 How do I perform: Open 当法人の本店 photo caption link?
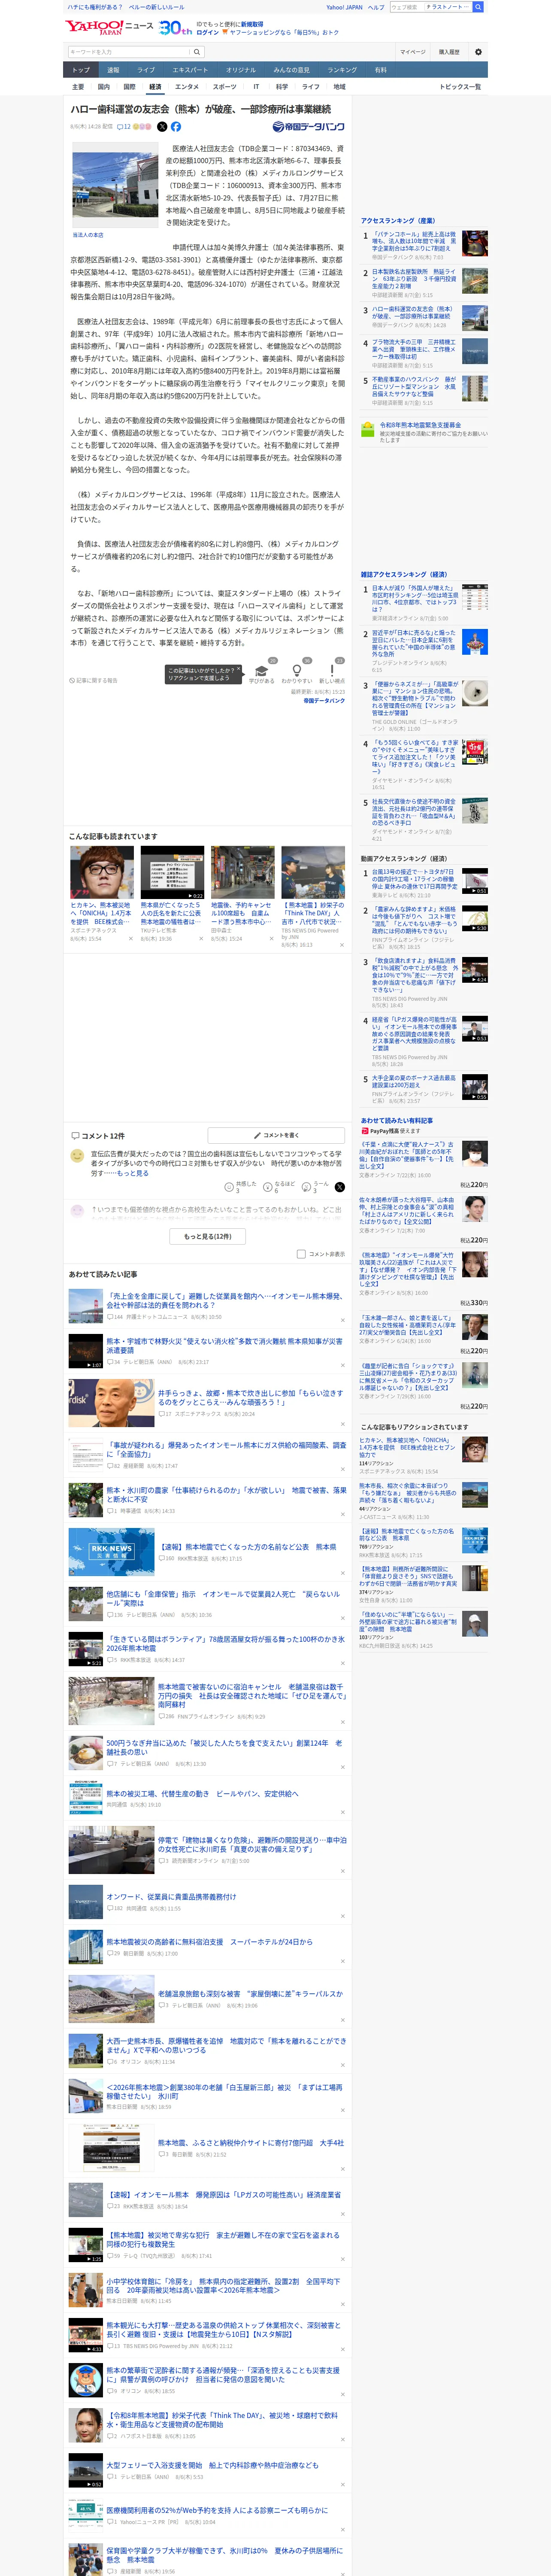(x=88, y=235)
